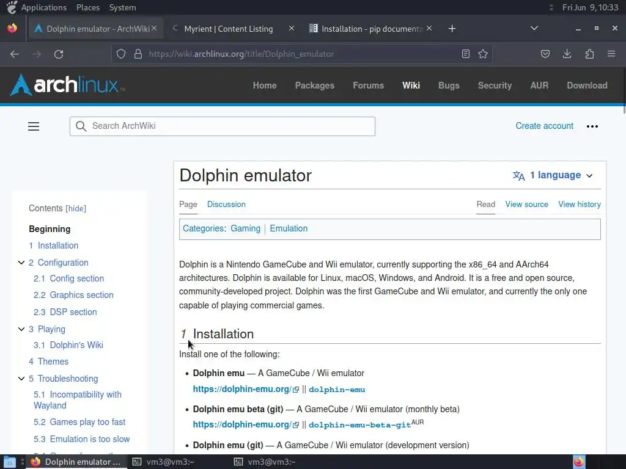Open the extensions puzzle icon
The height and width of the screenshot is (469, 626).
[589, 54]
